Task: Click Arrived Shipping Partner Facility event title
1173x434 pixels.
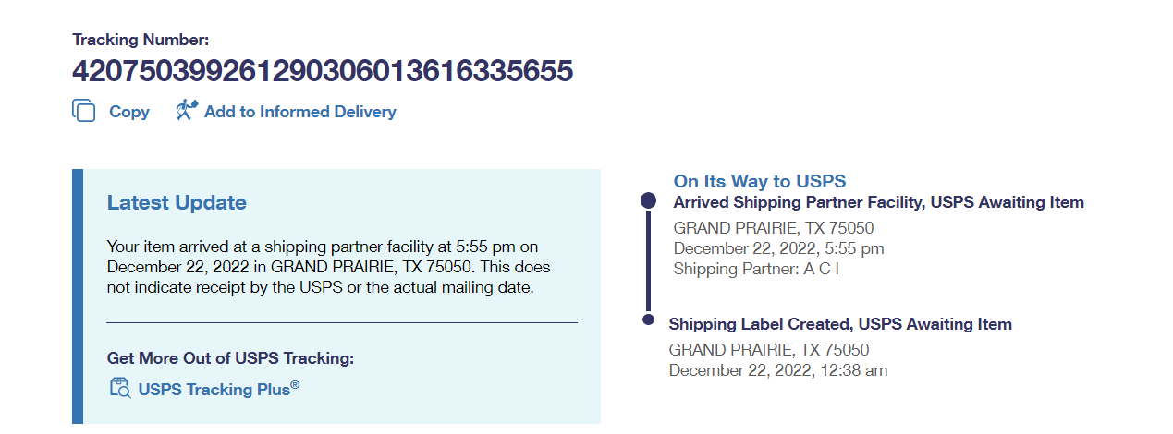Action: 878,202
